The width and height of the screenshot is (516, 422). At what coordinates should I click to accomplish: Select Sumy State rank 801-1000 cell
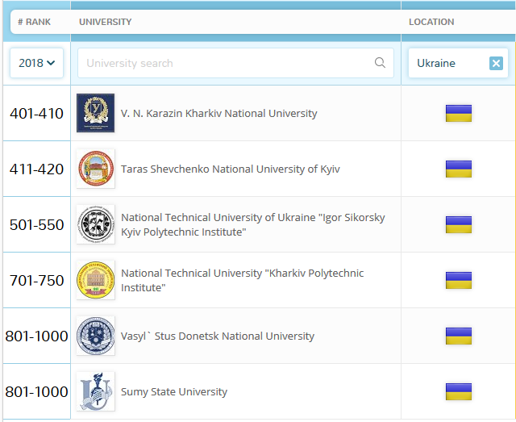(x=36, y=391)
